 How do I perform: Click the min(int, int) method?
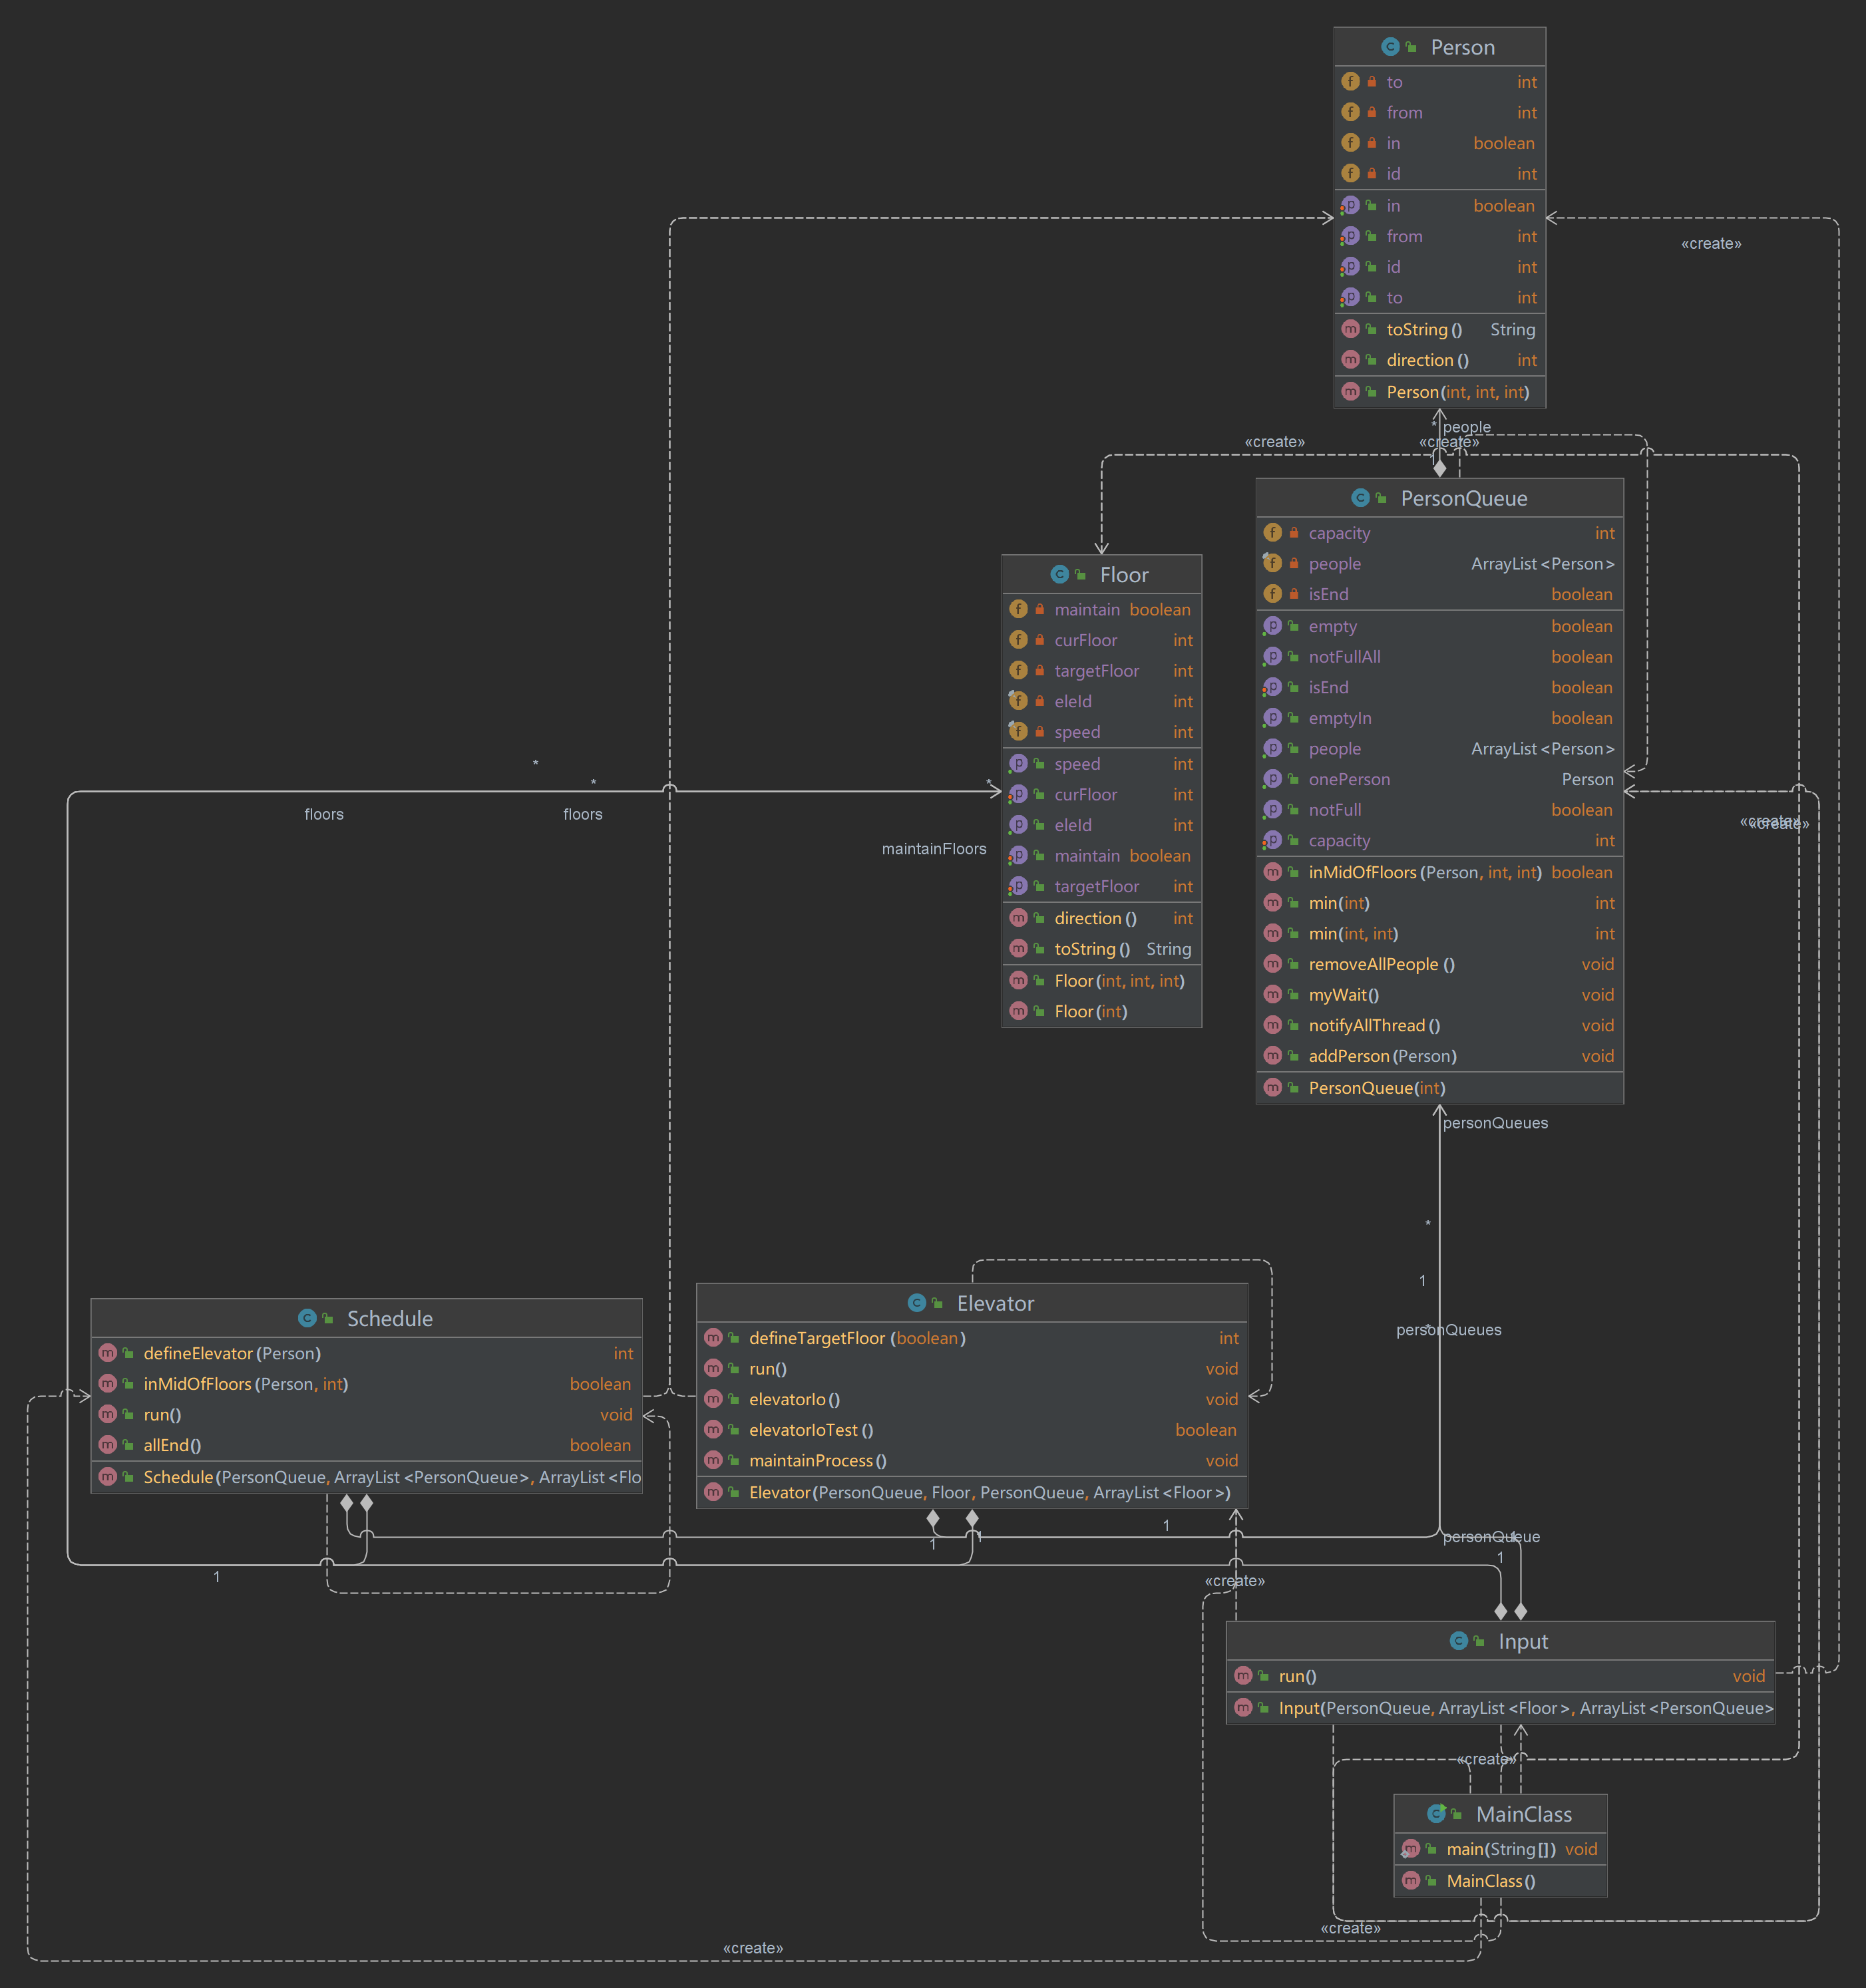point(1440,933)
